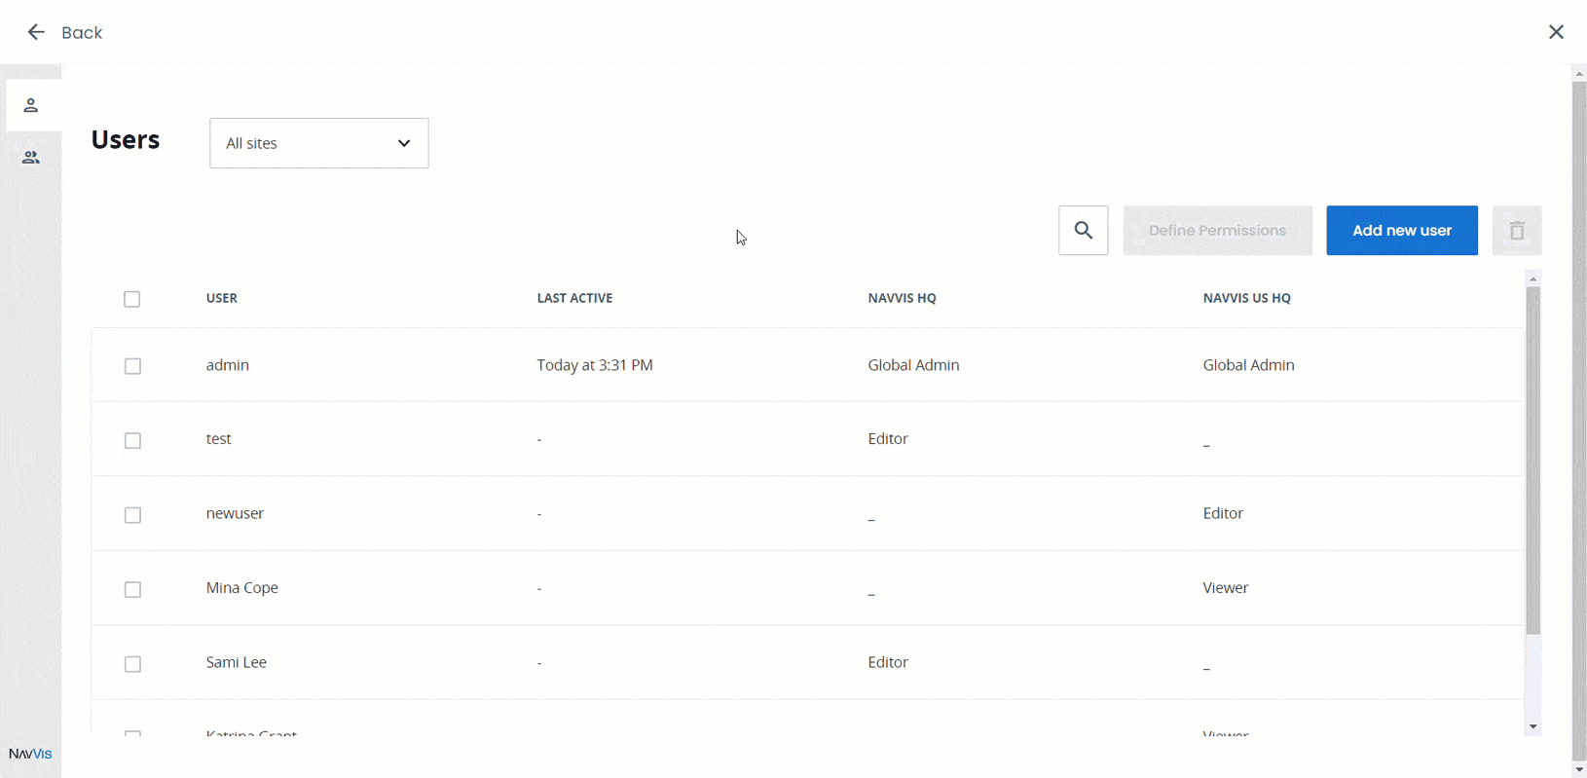Close the user management panel
This screenshot has height=778, width=1587.
pos(1556,32)
